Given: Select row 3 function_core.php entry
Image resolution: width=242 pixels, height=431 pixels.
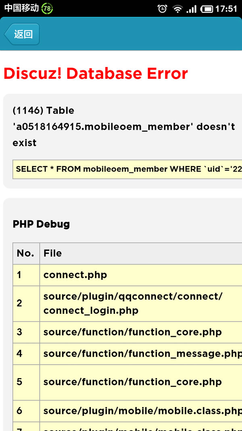Looking at the screenshot, I should coord(127,332).
